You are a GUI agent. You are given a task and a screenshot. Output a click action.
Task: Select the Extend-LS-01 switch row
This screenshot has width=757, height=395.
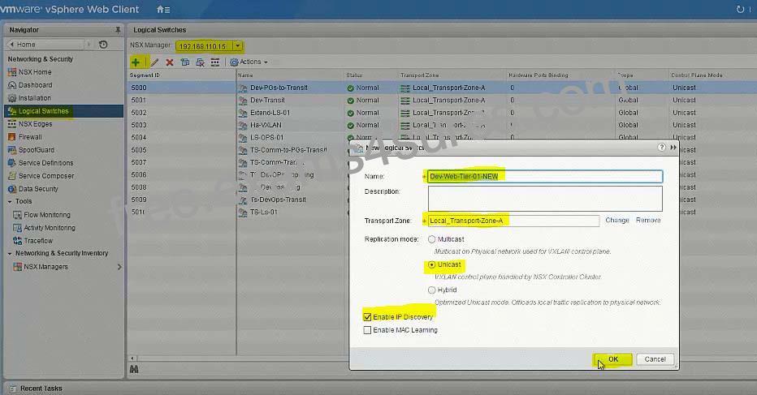[x=441, y=113]
